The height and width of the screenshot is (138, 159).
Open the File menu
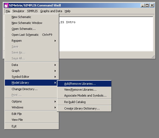(x=8, y=11)
